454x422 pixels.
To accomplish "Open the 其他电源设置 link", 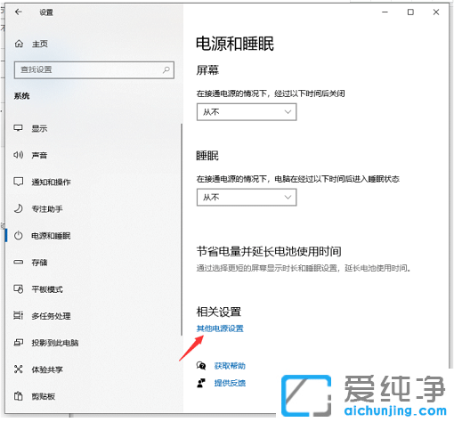I will click(x=220, y=329).
